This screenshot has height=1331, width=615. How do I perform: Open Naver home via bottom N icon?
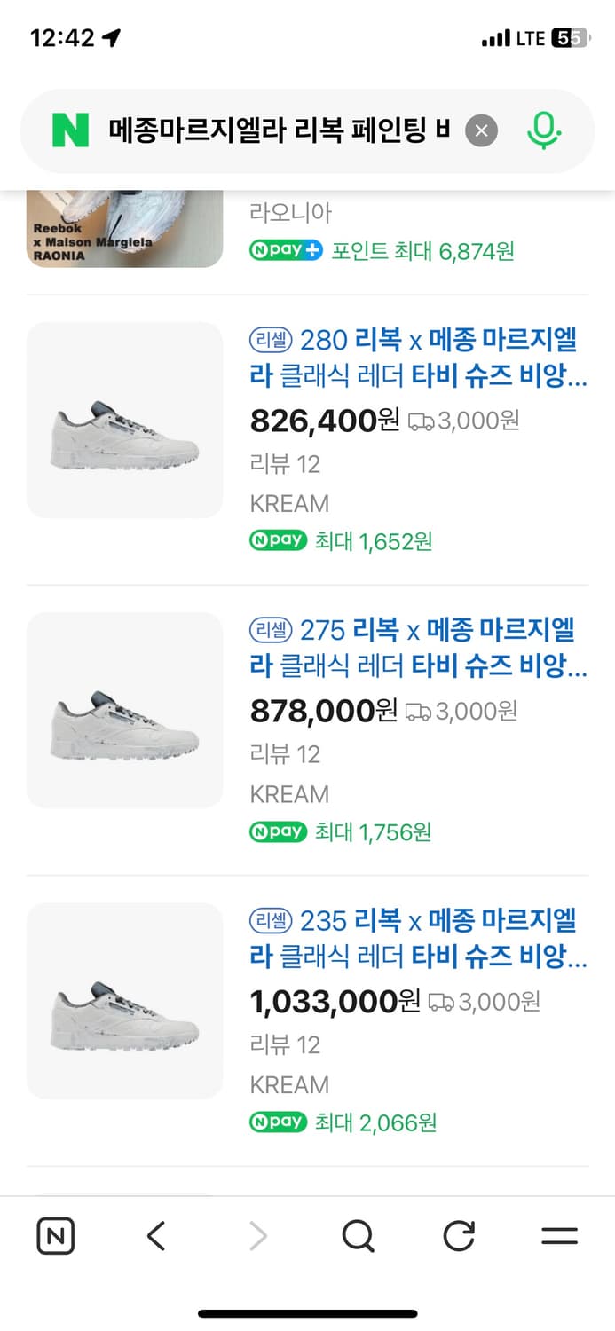[x=55, y=1234]
